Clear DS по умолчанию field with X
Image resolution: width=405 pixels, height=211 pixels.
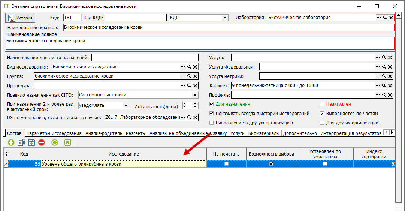pyautogui.click(x=195, y=117)
